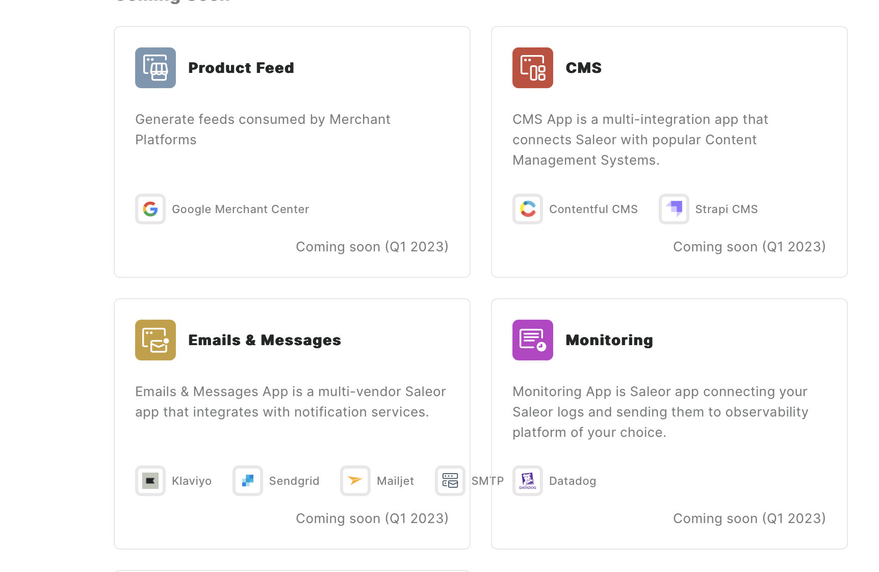Click the Monitoring card title
879x572 pixels.
click(610, 340)
